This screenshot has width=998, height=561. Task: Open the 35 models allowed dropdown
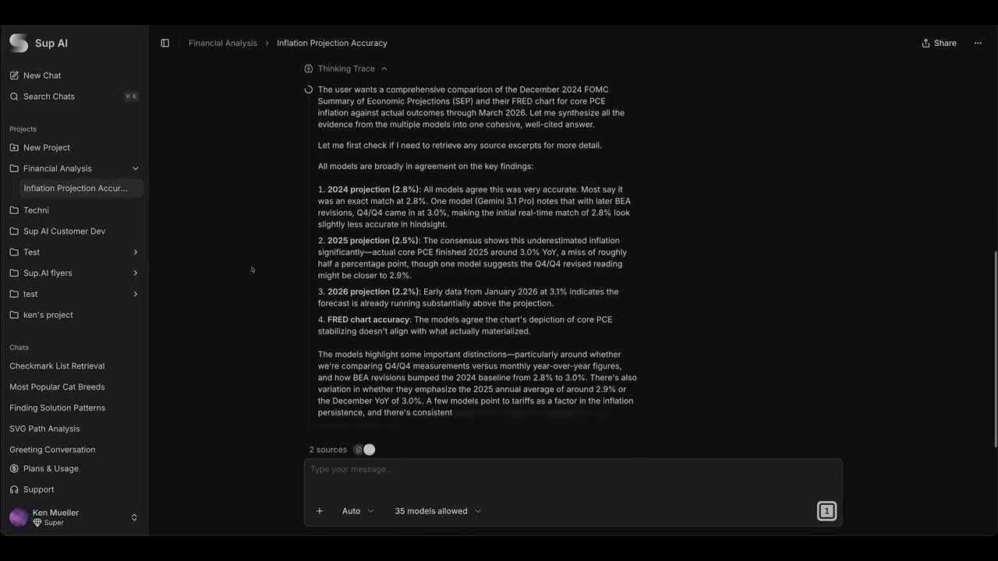pos(438,511)
